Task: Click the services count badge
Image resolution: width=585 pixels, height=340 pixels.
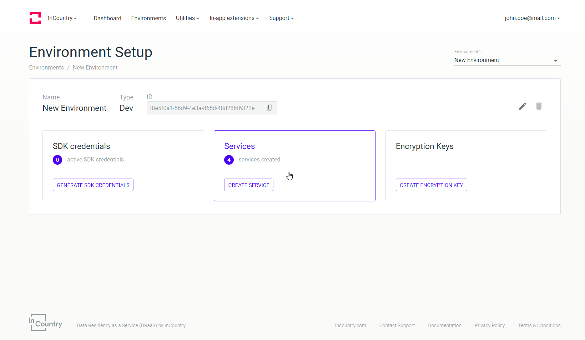Action: pos(229,160)
